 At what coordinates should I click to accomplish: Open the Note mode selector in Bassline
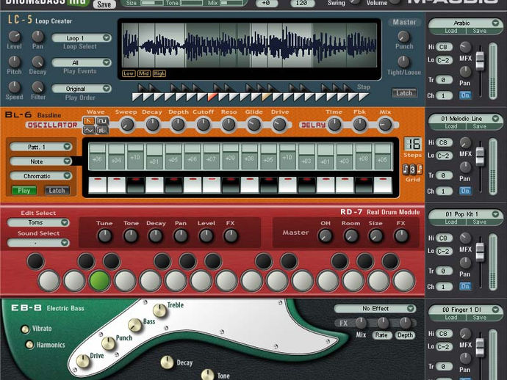[41, 161]
